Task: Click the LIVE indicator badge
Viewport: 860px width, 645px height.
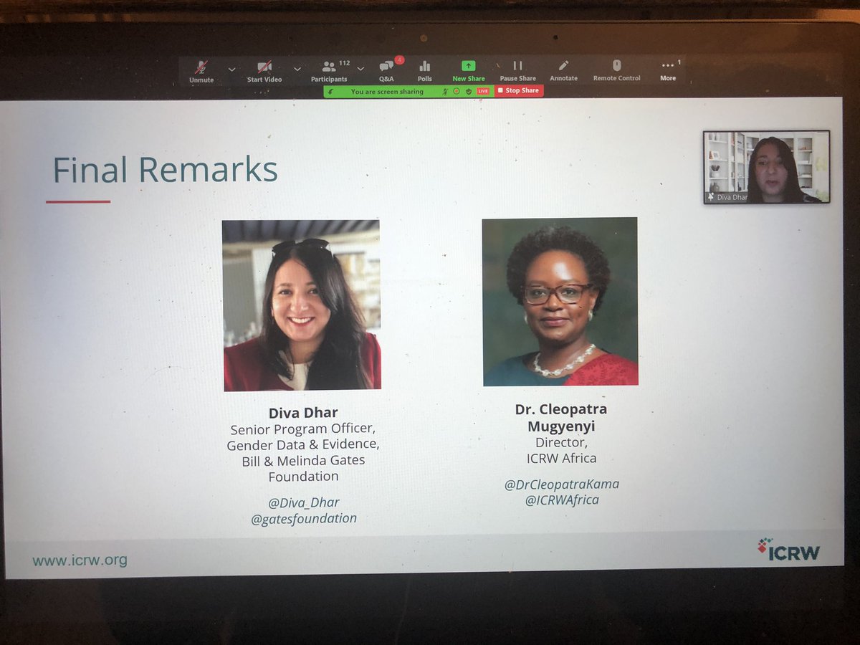Action: (483, 91)
